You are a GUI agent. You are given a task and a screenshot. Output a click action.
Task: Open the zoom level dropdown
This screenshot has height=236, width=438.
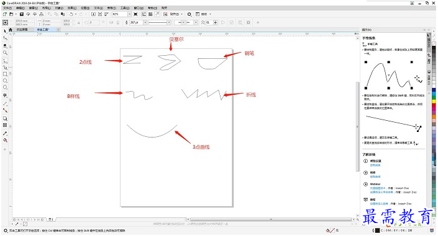(130, 14)
